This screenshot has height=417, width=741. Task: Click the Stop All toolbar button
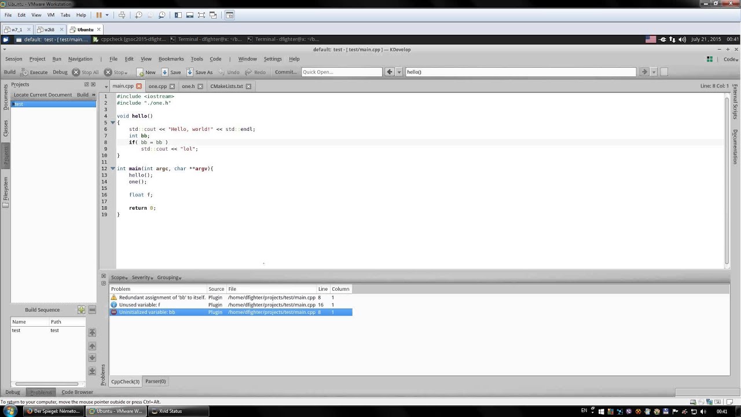click(x=85, y=72)
